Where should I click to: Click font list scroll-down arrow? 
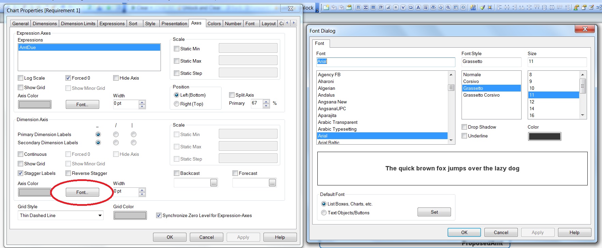(x=451, y=140)
